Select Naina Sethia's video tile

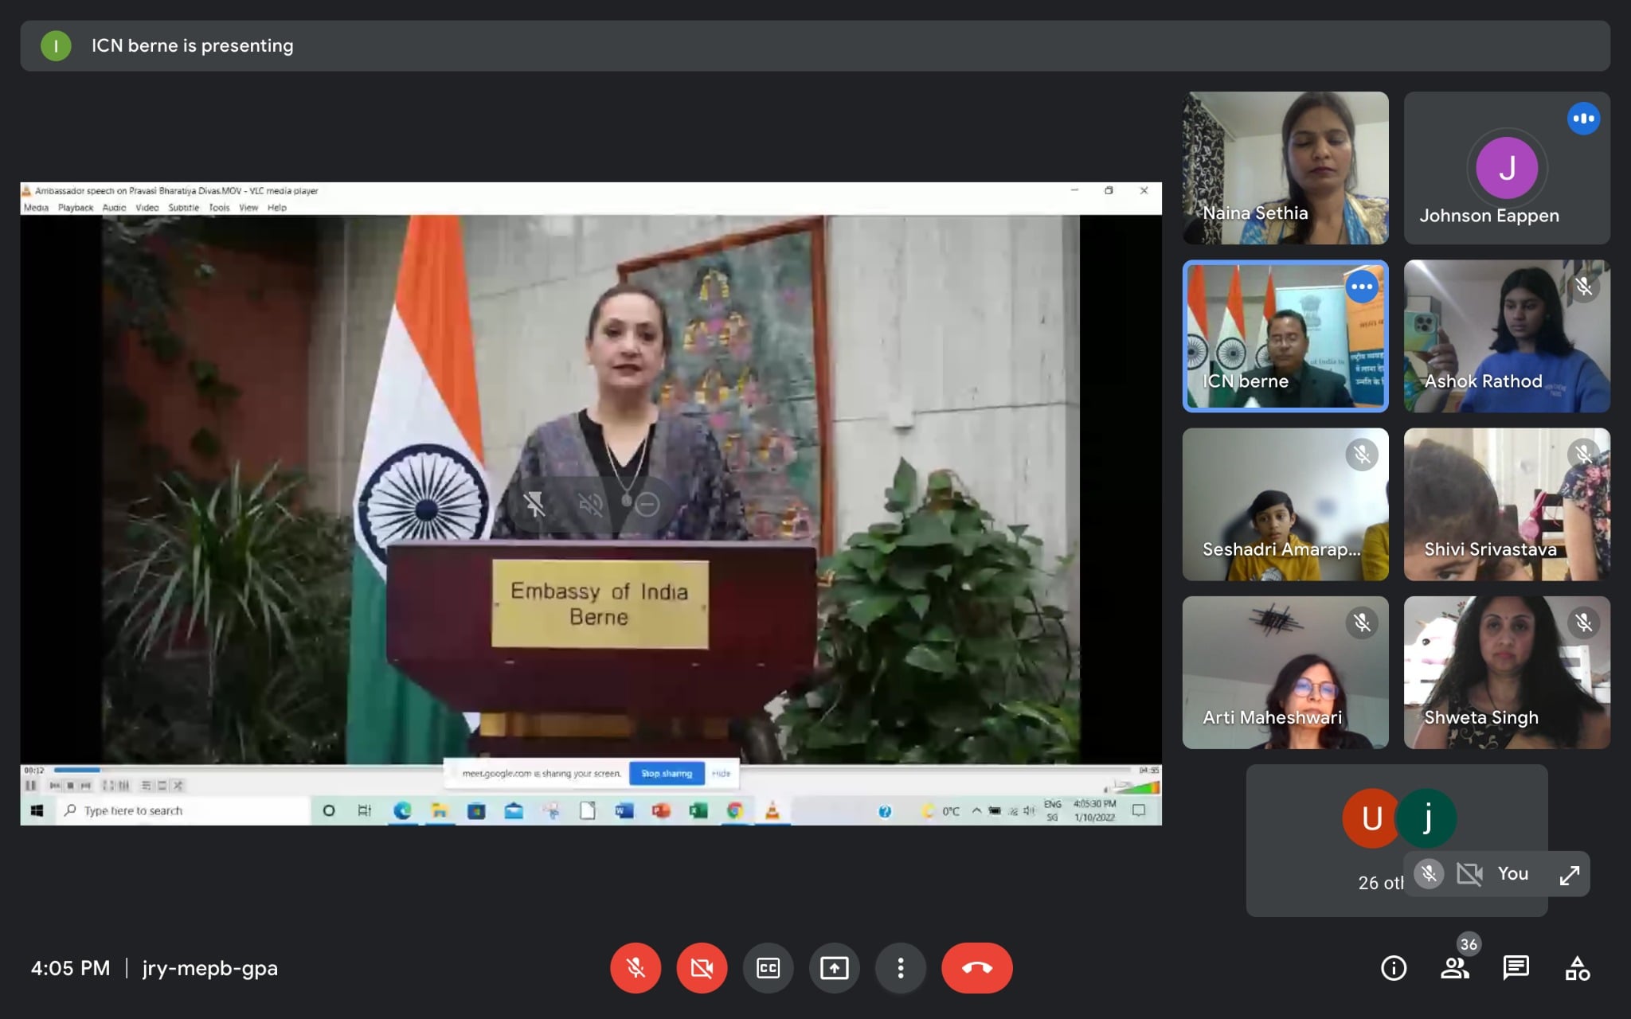(x=1285, y=167)
